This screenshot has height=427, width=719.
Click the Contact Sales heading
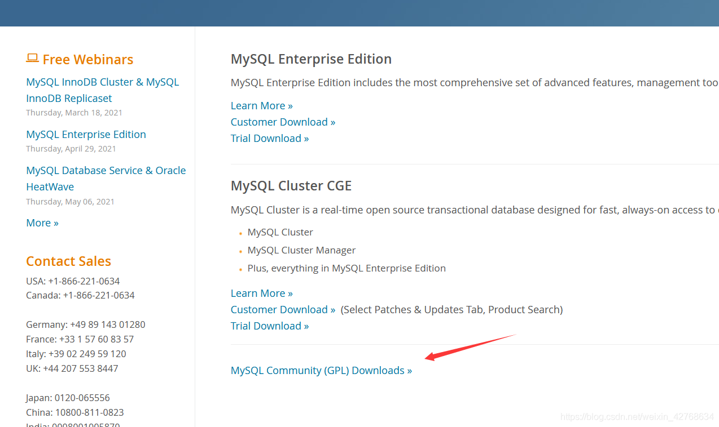point(68,261)
